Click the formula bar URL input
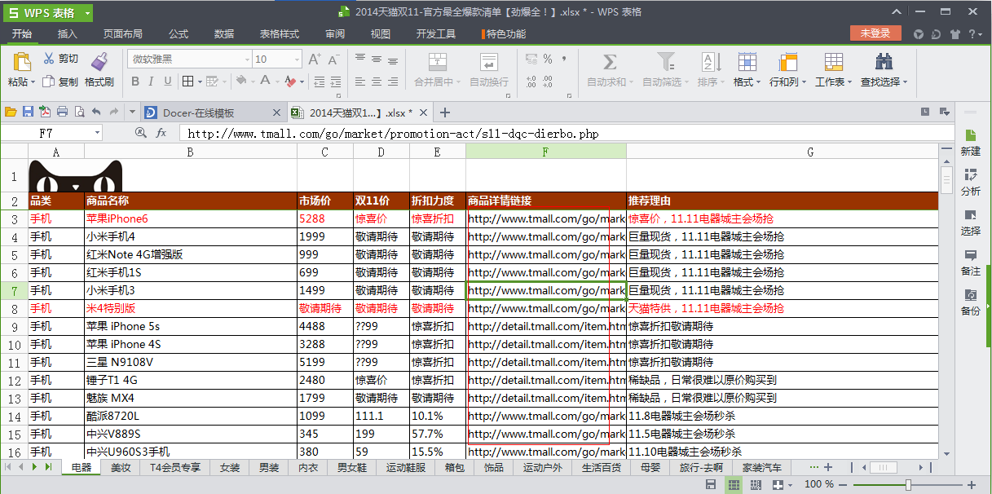This screenshot has width=992, height=494. pyautogui.click(x=567, y=133)
